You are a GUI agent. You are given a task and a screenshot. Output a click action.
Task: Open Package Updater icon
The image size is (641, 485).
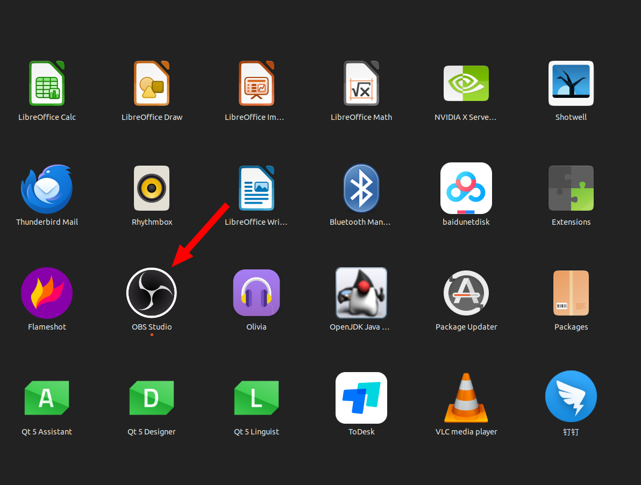466,293
